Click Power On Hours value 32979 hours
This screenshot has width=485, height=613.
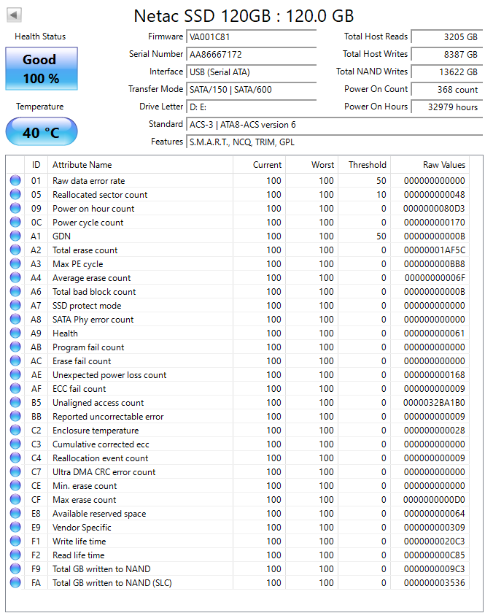(447, 107)
